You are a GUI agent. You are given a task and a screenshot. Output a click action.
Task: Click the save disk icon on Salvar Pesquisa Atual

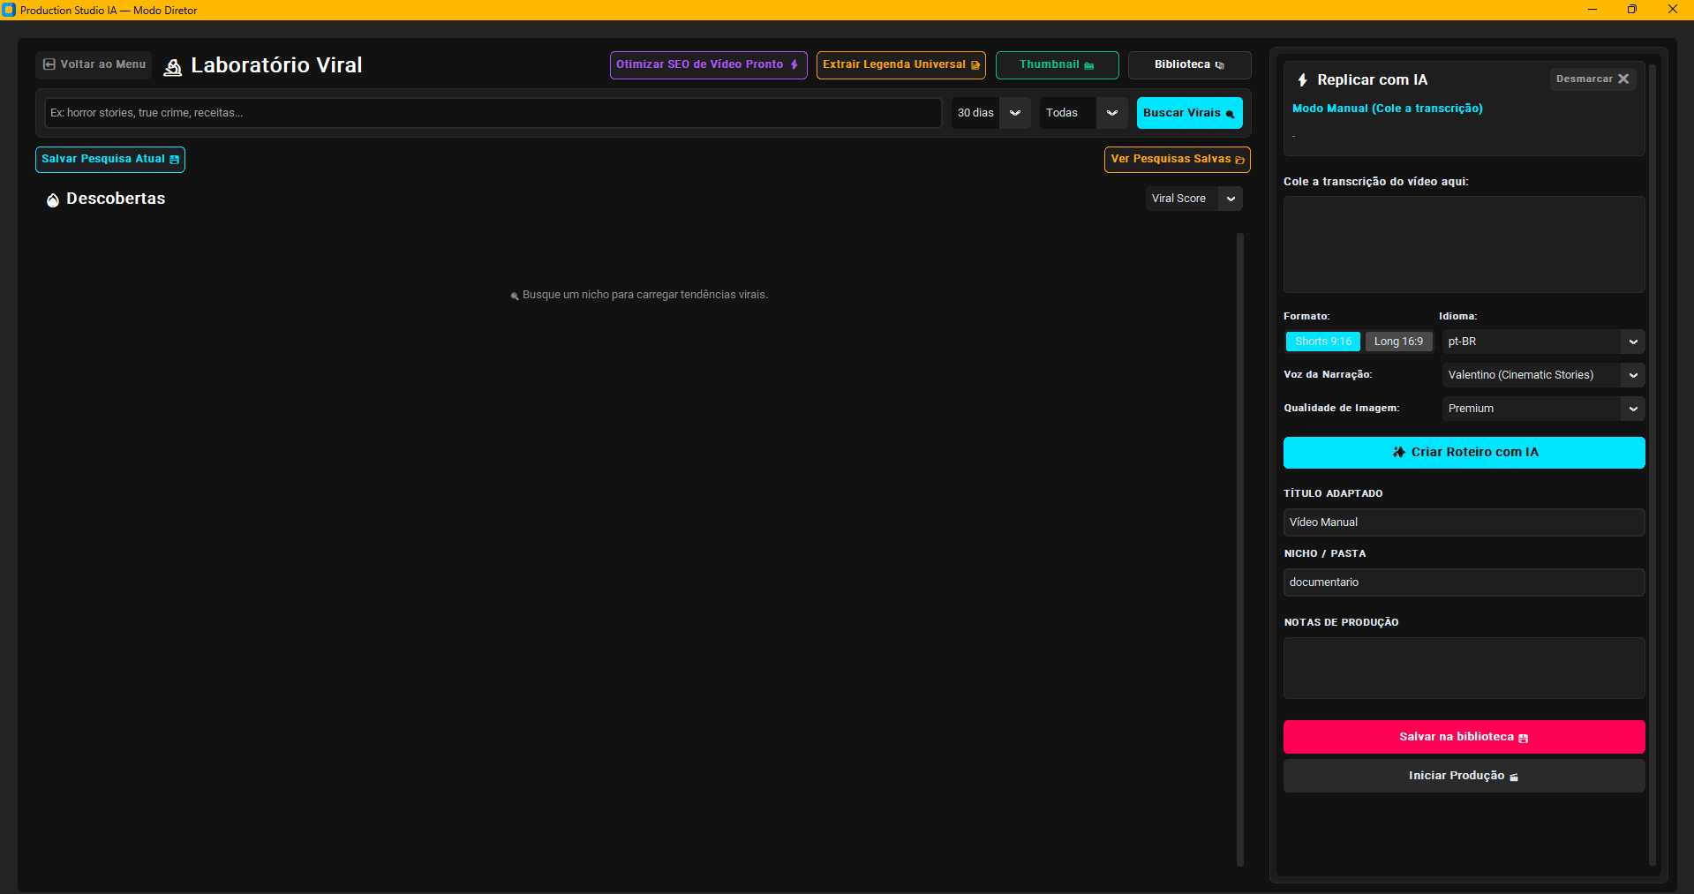pos(174,160)
